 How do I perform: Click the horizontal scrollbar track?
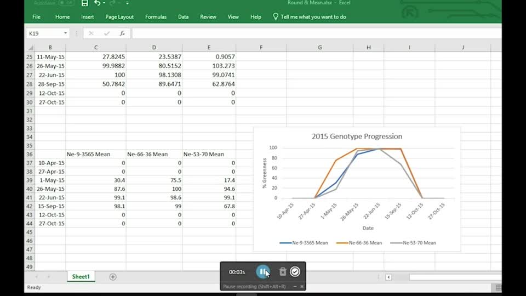click(x=455, y=277)
